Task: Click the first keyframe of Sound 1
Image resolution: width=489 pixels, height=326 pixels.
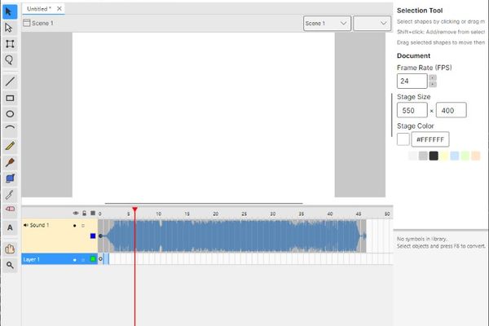Action: [x=100, y=236]
